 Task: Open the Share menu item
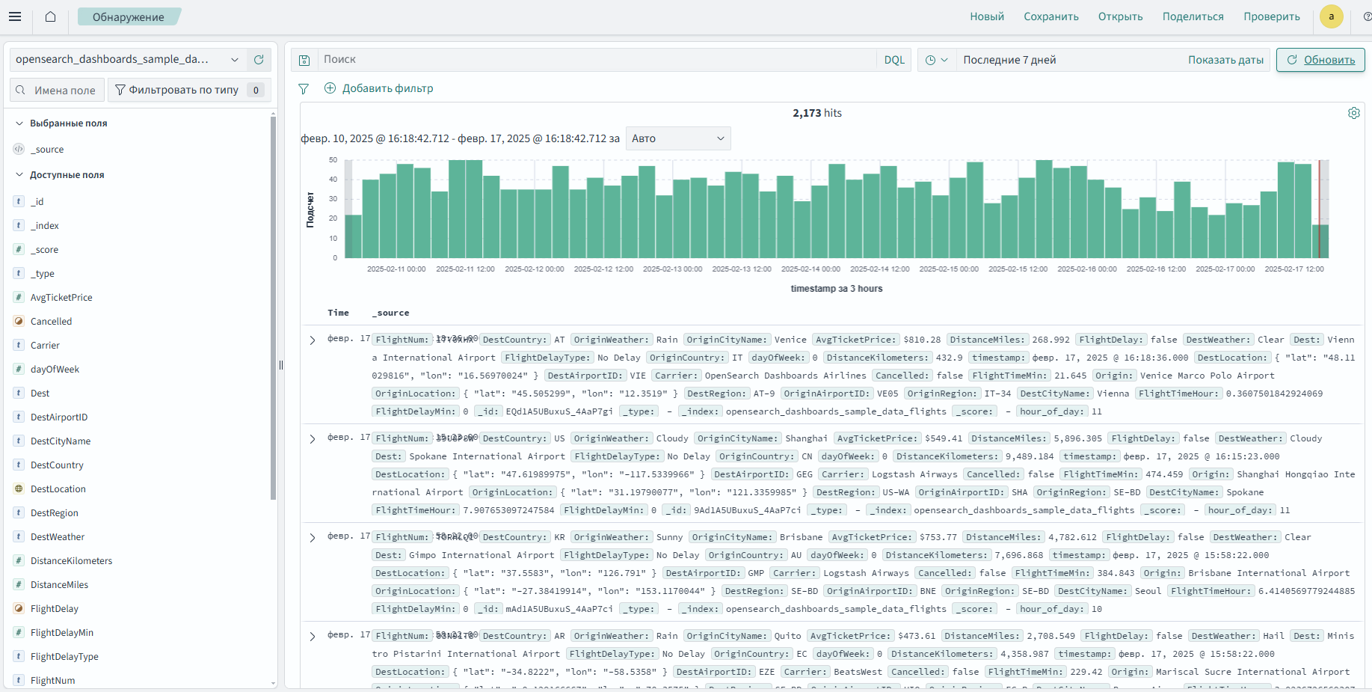[x=1193, y=16]
